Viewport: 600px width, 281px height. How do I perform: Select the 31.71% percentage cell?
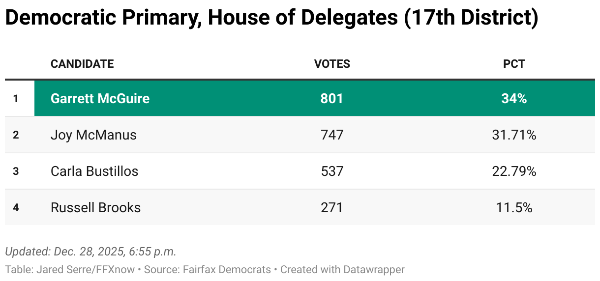(x=514, y=135)
